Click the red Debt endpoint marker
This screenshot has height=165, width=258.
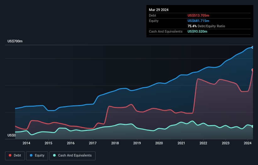tap(253, 70)
